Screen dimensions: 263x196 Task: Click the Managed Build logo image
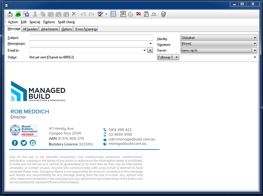[x=38, y=91]
